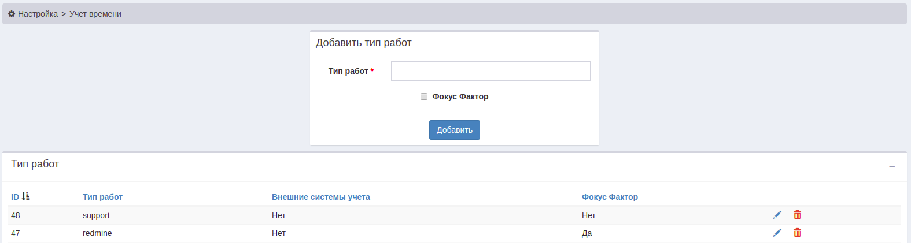Focus the Тип работ text input
Screen dimensions: 911x243
490,71
